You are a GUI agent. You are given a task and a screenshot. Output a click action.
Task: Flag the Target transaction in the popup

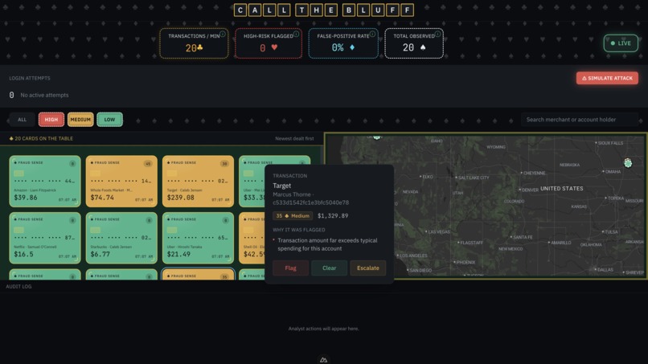pyautogui.click(x=290, y=268)
